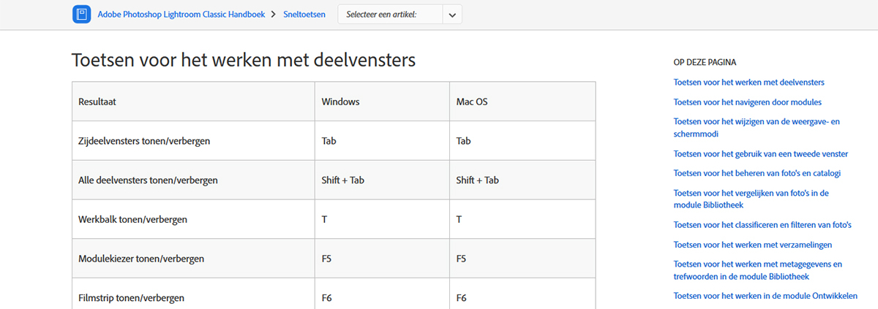Screen dimensions: 878x309
Task: Open "classificeren en filteren van foto's" link
Action: click(762, 225)
